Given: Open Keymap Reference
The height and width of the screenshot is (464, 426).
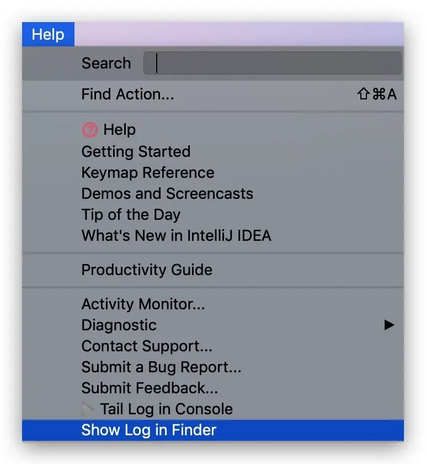Looking at the screenshot, I should 147,172.
